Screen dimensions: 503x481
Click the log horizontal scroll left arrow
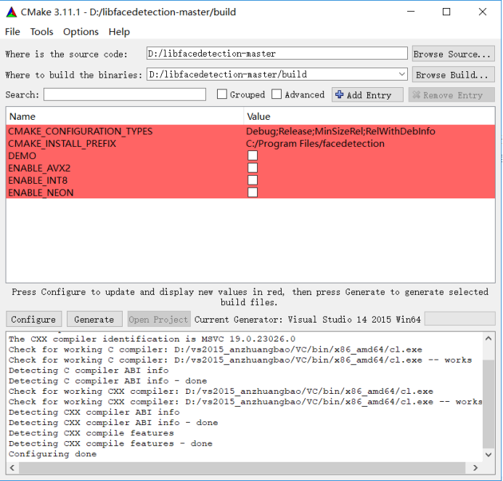[x=12, y=468]
